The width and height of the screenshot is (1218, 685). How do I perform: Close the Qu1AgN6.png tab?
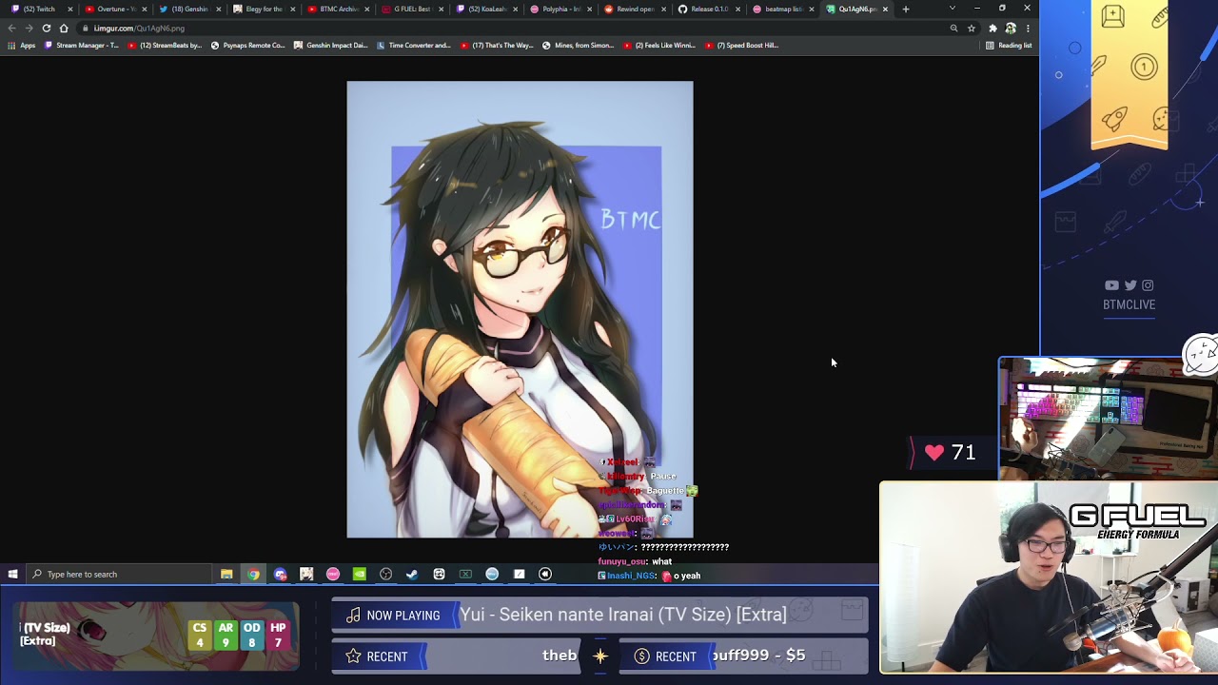click(885, 10)
